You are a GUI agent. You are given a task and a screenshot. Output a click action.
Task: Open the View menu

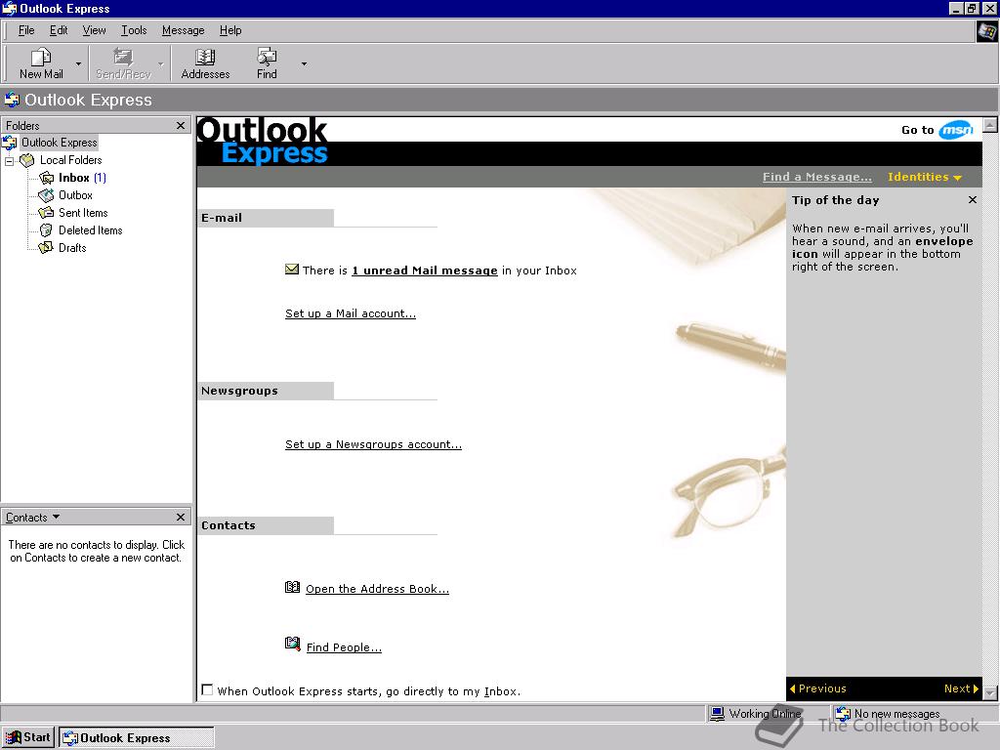[95, 30]
